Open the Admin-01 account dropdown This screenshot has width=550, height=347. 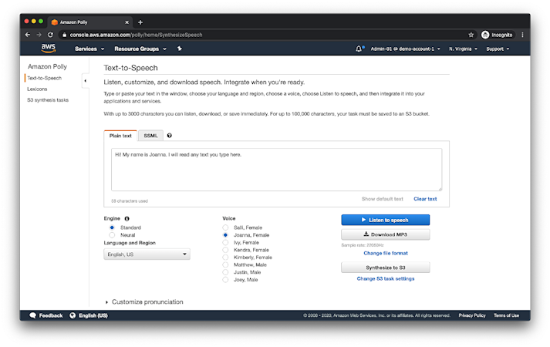click(x=405, y=49)
